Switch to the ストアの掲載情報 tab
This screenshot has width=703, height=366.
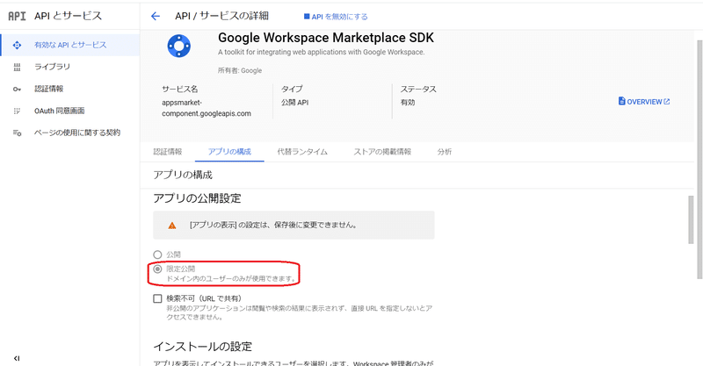click(x=382, y=152)
